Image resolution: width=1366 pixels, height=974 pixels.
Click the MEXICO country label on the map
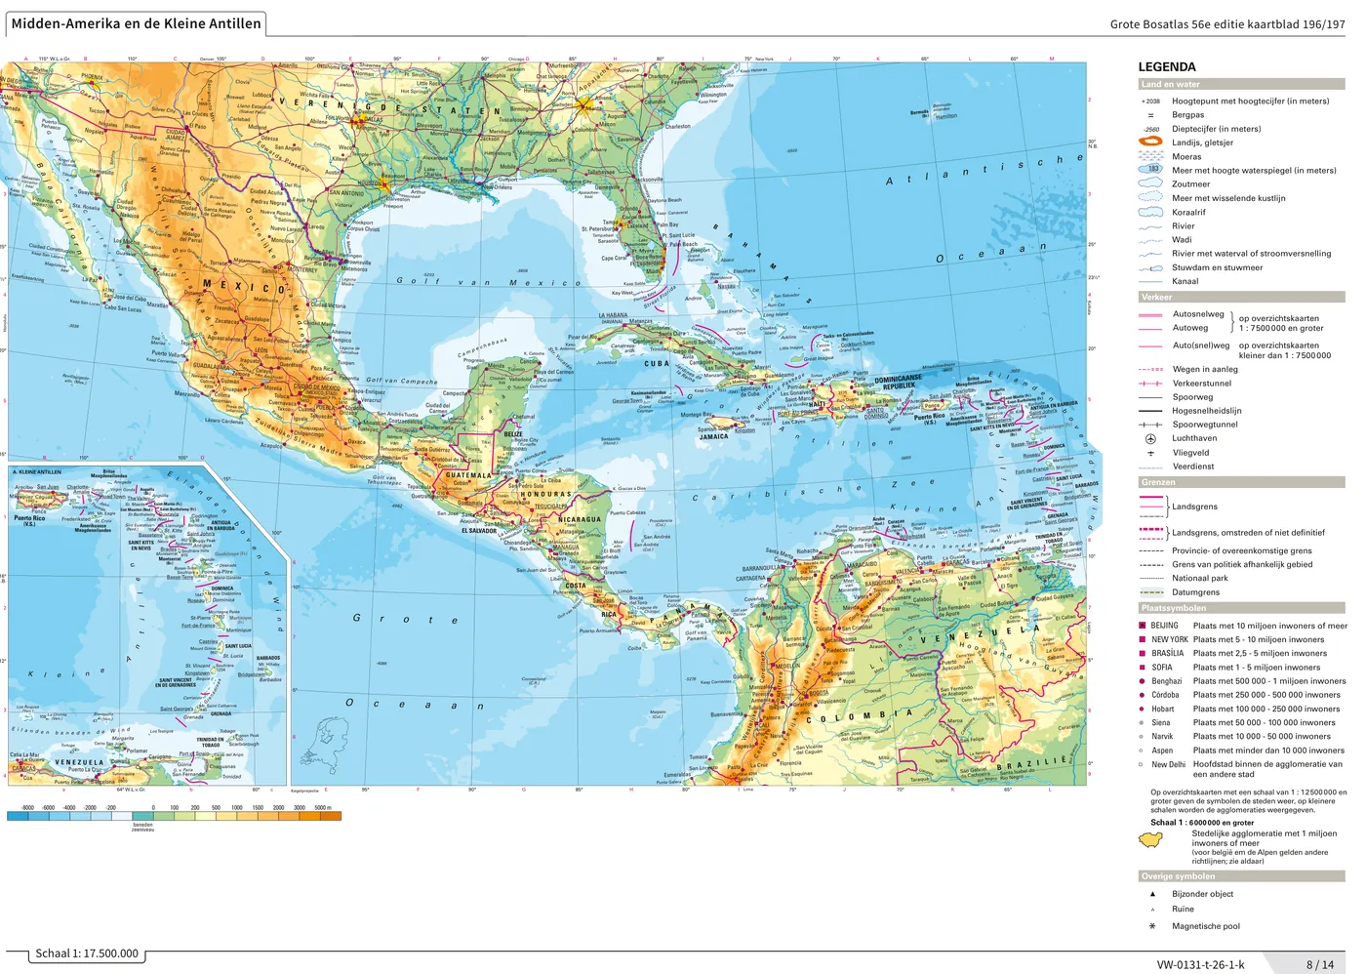pos(244,288)
